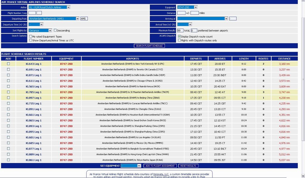Check My rated Equipment Types option
This screenshot has width=305, height=178.
click(30, 36)
